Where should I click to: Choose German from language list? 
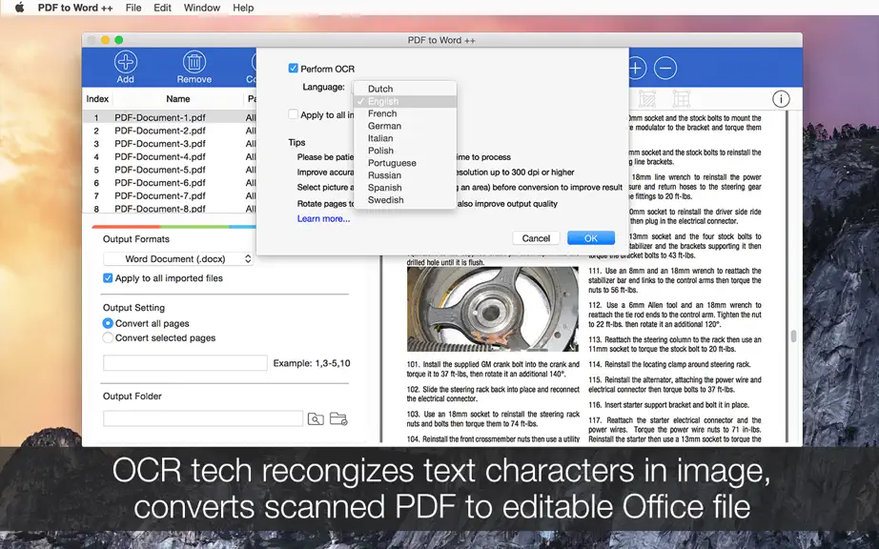[x=405, y=126]
